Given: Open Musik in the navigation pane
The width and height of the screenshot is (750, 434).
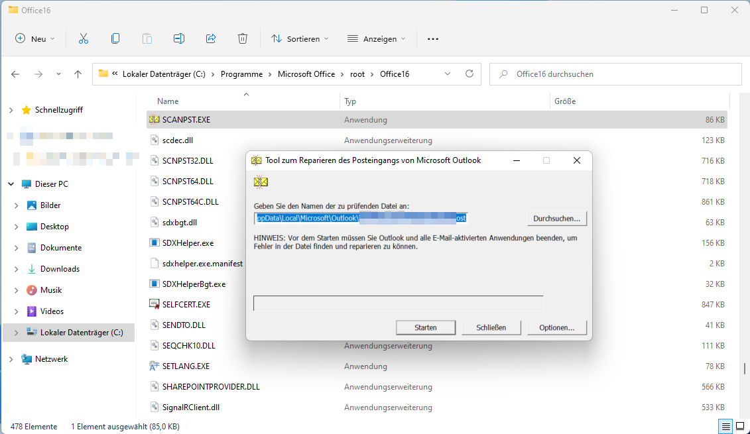Looking at the screenshot, I should (x=51, y=290).
